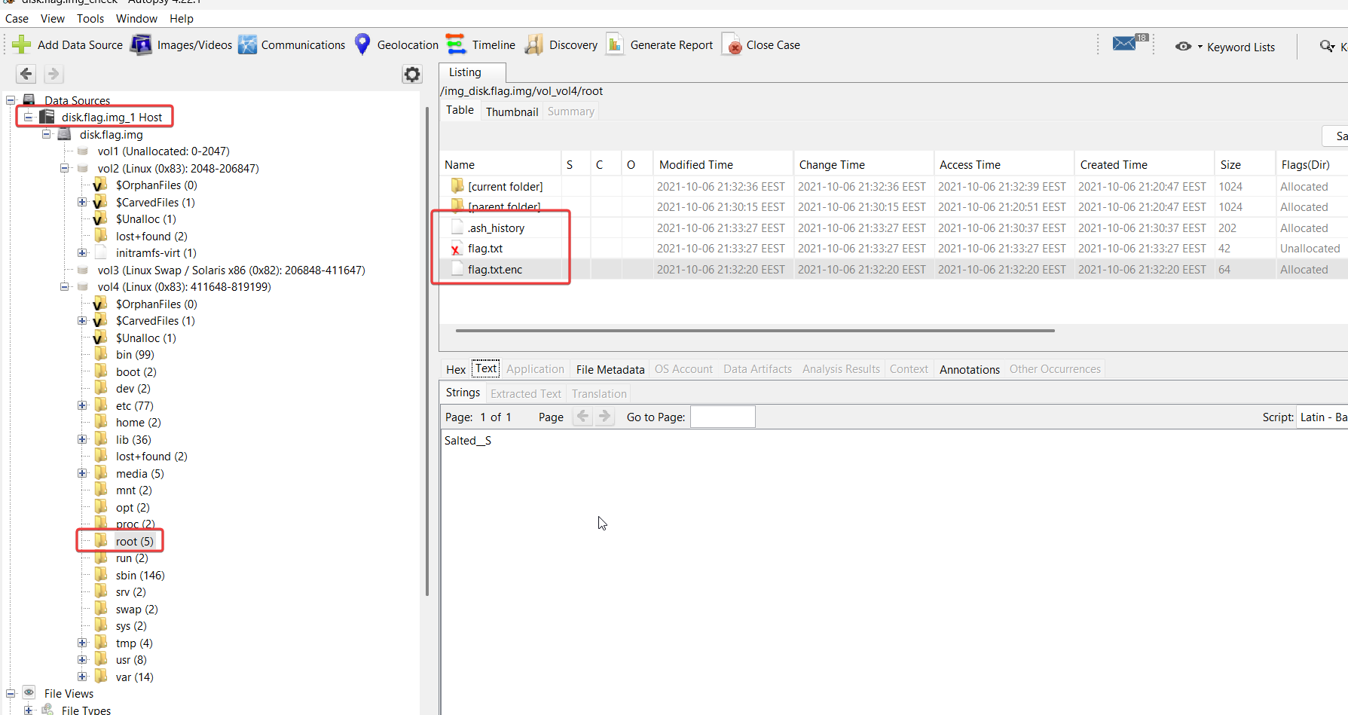Open the Tools menu
This screenshot has width=1348, height=715.
(x=90, y=18)
